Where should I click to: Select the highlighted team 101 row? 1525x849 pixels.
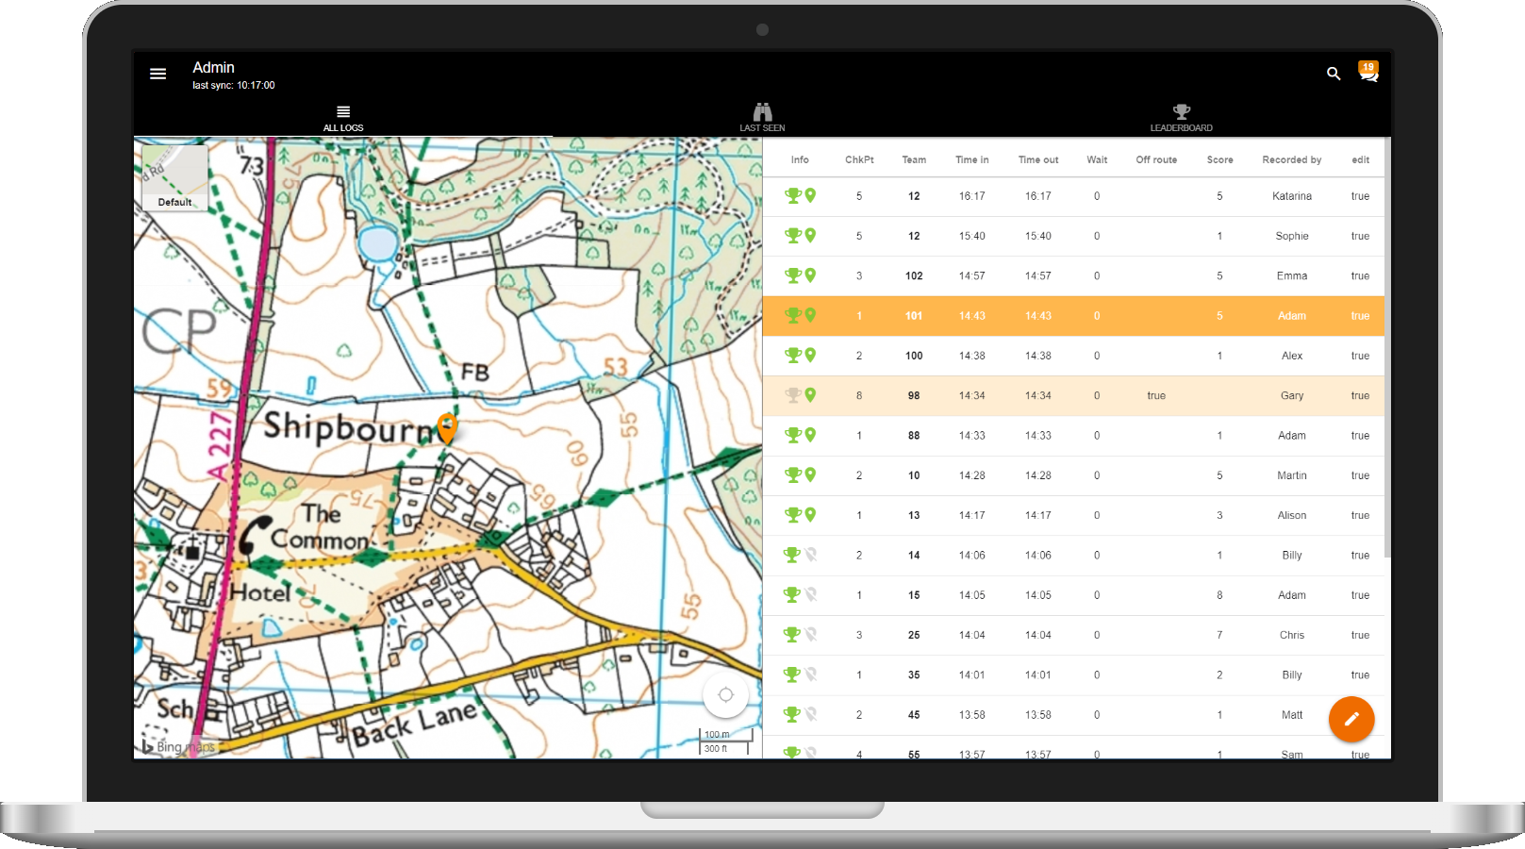(x=1073, y=316)
